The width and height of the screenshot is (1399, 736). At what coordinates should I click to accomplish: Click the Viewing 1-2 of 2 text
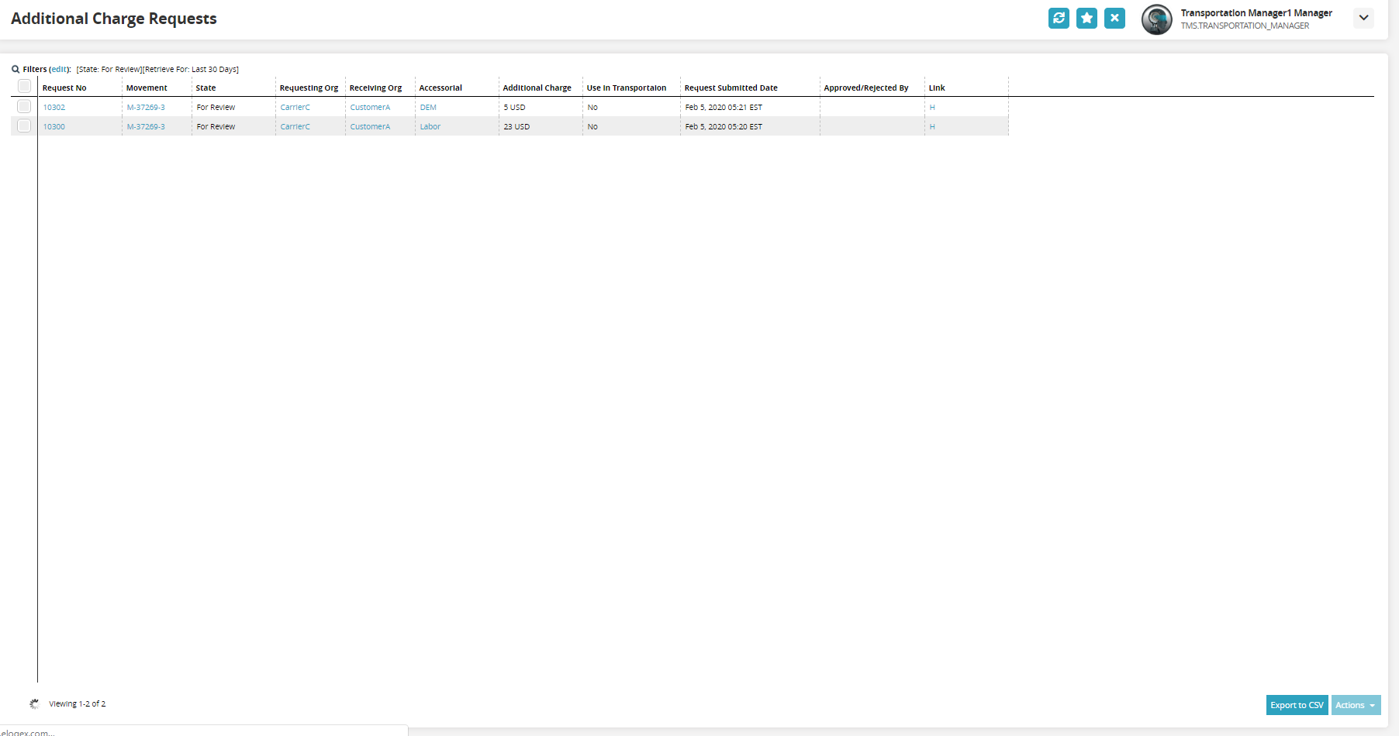coord(77,703)
